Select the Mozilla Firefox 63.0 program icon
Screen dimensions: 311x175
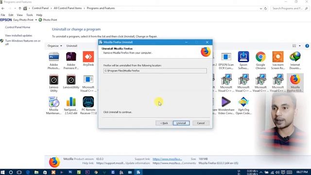tap(295, 83)
